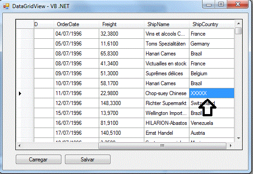Select the cell with date 12/07/1996
This screenshot has height=174, width=253.
click(76, 103)
